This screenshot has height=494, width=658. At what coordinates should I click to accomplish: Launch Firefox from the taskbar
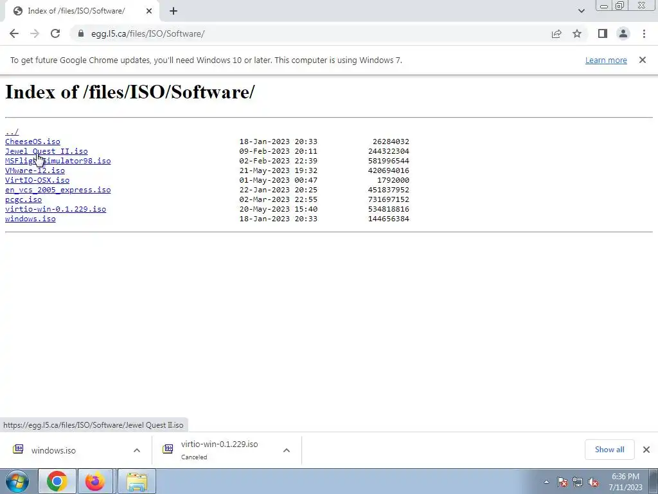pyautogui.click(x=95, y=481)
